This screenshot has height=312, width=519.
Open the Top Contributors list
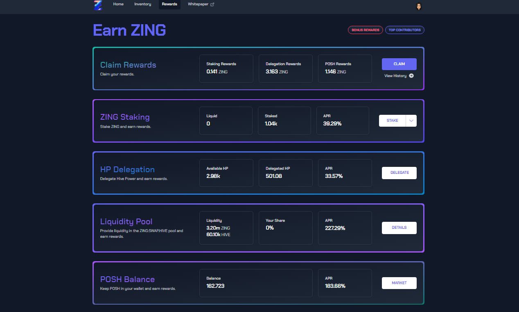[405, 30]
